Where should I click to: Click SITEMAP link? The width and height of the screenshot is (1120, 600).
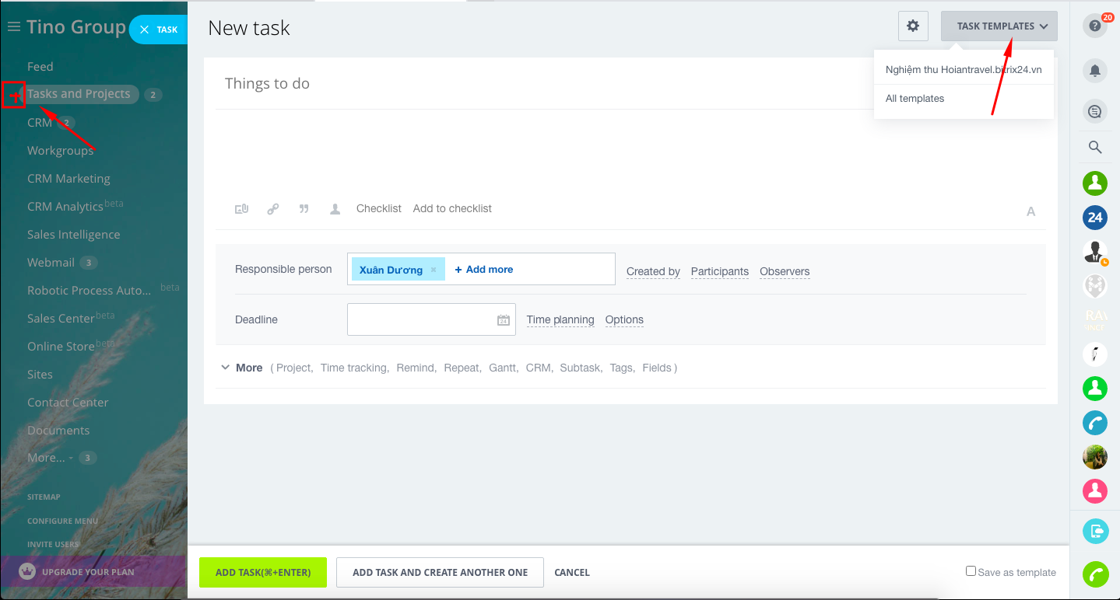[44, 497]
